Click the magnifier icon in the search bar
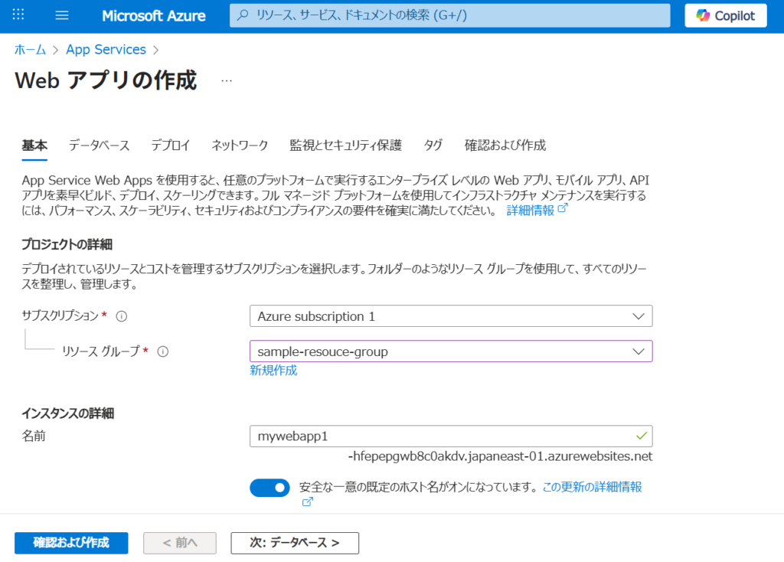 243,15
